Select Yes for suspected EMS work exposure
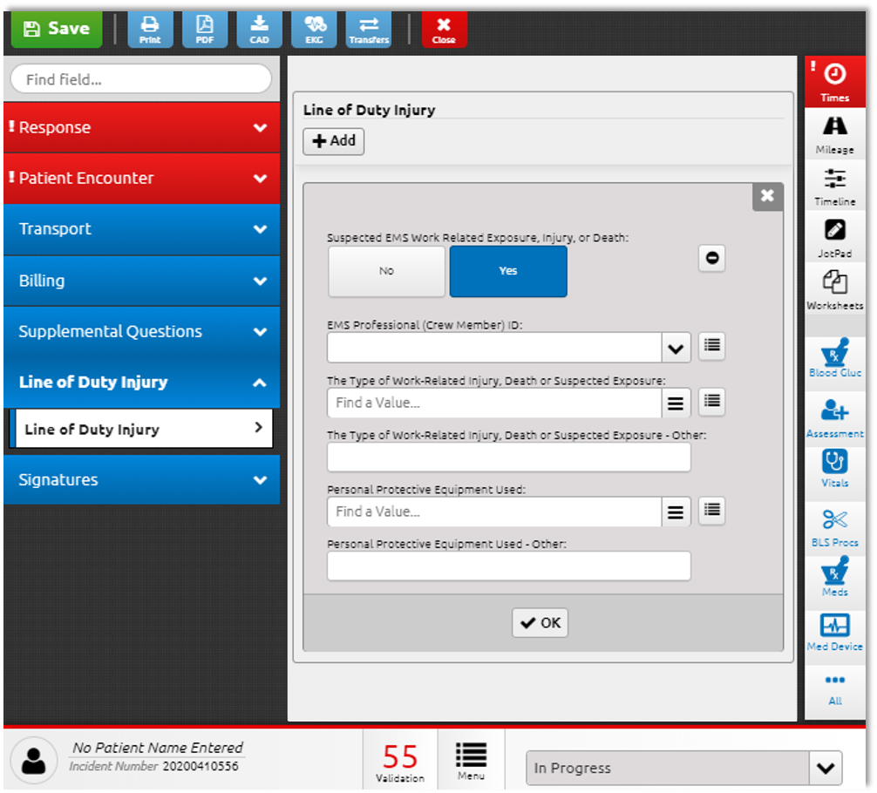Viewport: 877px width, 793px height. click(508, 271)
